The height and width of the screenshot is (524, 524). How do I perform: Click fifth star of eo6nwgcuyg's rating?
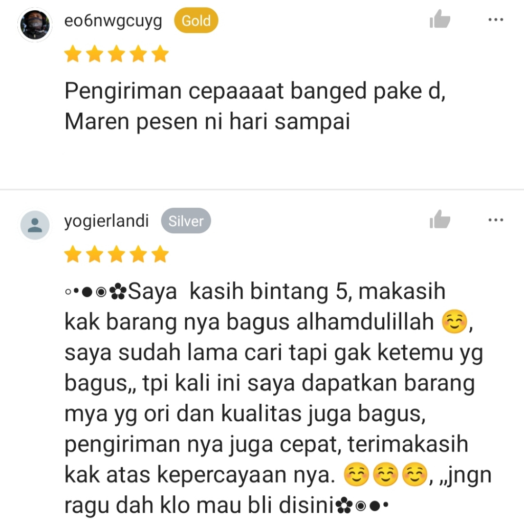point(160,54)
